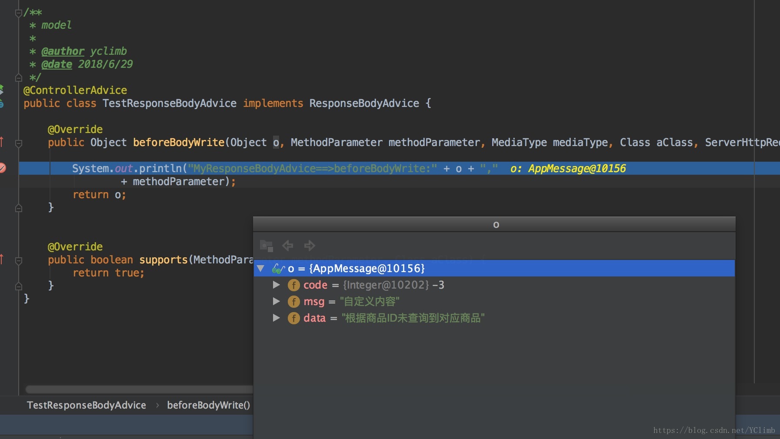The width and height of the screenshot is (780, 439).
Task: Click the beforeBodyWrite method name in code
Action: coord(179,143)
